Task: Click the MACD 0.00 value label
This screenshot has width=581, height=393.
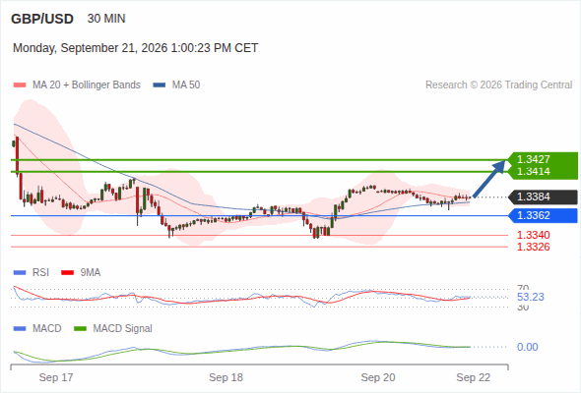Action: (x=527, y=347)
